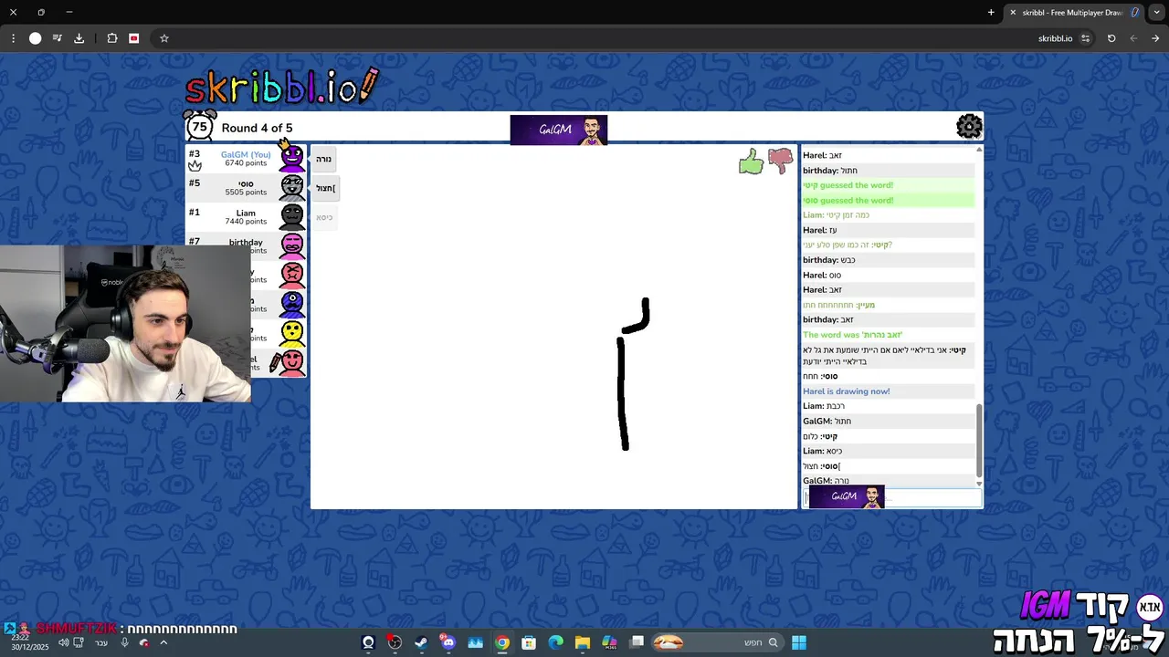Close the skribbl browser tab

1013,12
